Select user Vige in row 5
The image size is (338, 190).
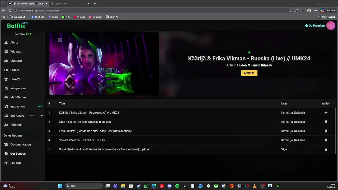tap(284, 149)
